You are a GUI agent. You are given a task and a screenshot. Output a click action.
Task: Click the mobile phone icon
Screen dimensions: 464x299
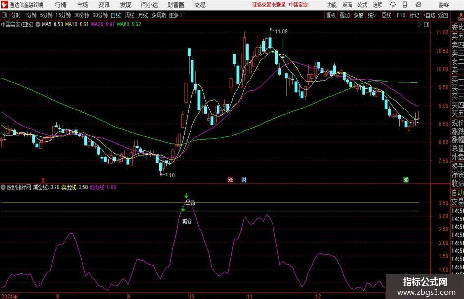pyautogui.click(x=405, y=5)
